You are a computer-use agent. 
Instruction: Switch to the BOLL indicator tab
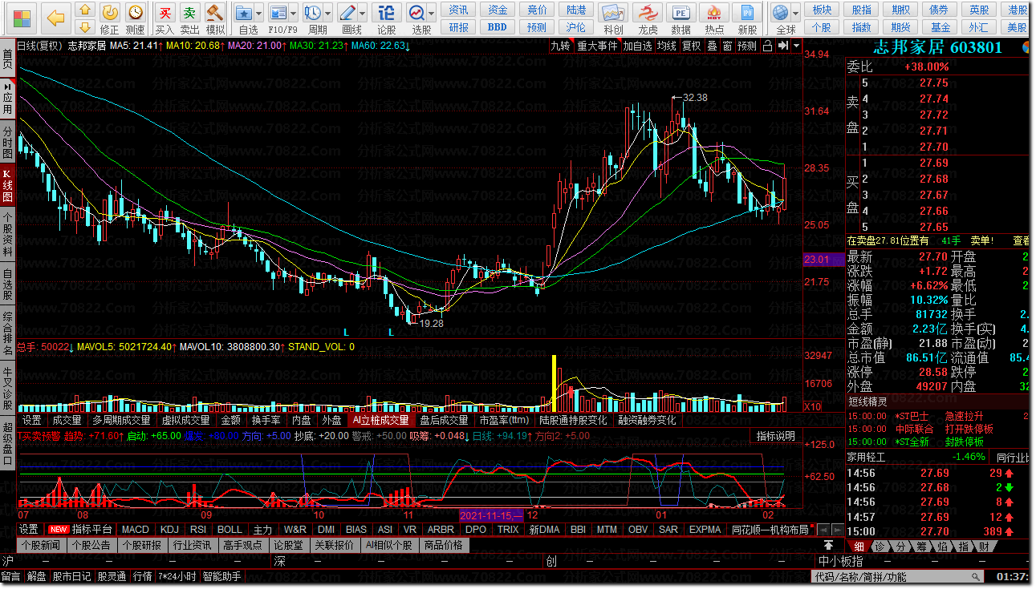click(230, 530)
